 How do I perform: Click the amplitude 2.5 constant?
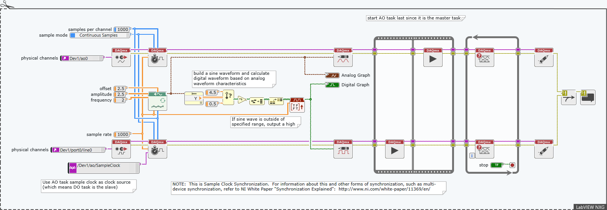[120, 94]
